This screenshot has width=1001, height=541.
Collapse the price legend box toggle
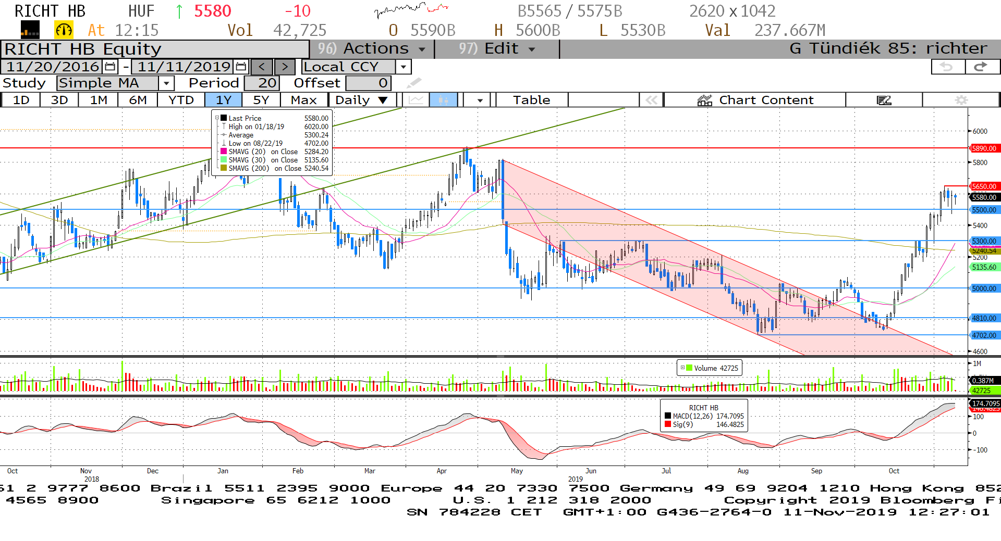(217, 118)
